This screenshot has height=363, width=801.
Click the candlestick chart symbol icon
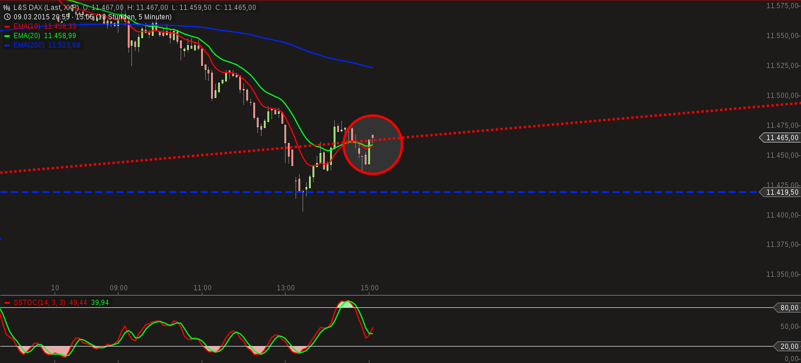[5, 8]
